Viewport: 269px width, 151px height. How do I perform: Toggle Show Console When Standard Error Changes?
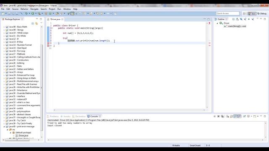point(239,117)
